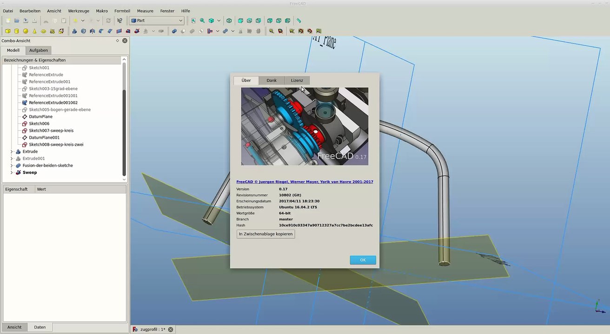The image size is (610, 334).
Task: Select the zugprofil : 1* document tab
Action: point(152,329)
